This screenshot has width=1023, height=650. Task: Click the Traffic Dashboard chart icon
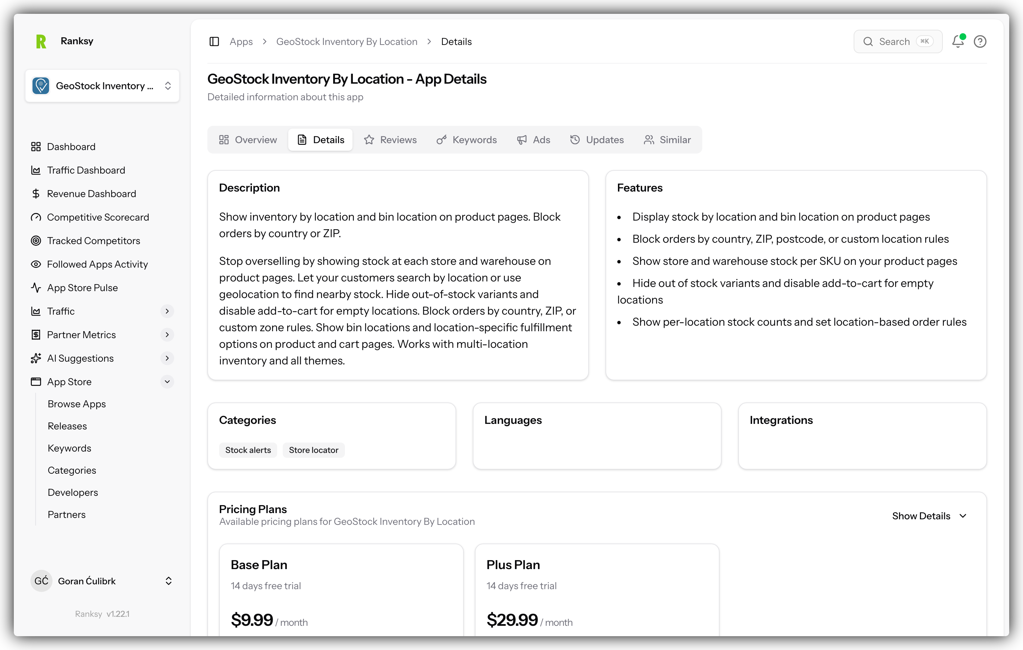click(x=36, y=170)
